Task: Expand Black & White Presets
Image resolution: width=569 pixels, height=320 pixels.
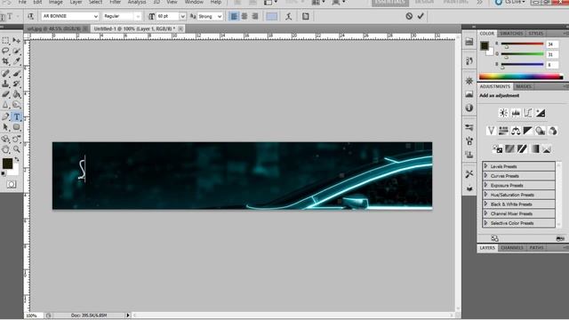Action: [x=486, y=204]
